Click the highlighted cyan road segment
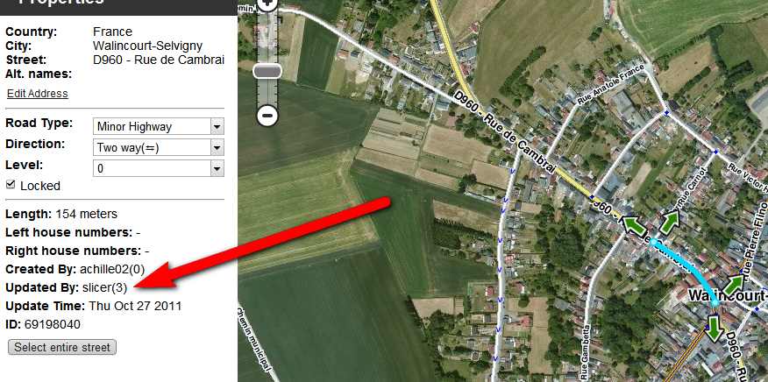 point(690,267)
